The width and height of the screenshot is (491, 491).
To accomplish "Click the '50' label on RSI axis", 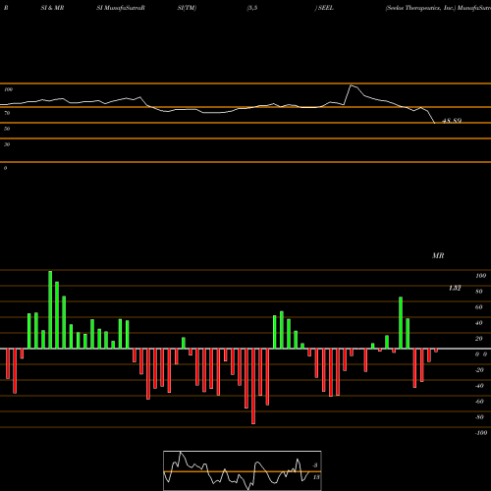I will point(7,129).
